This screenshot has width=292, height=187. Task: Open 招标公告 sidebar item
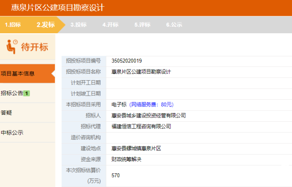tap(12, 93)
